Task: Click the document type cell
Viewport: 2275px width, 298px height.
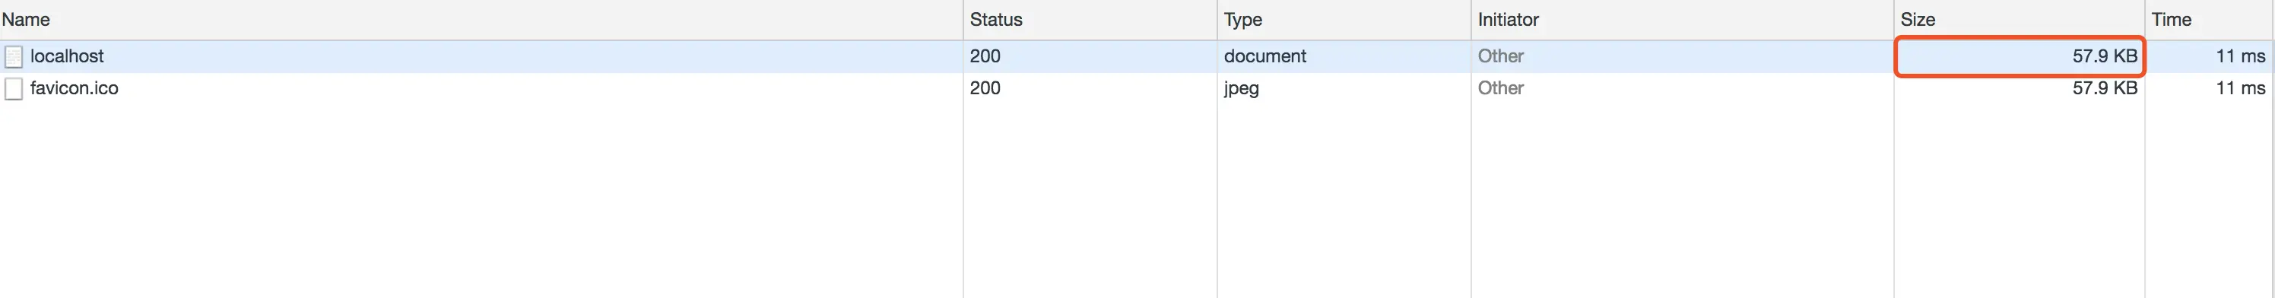Action: pos(1264,55)
